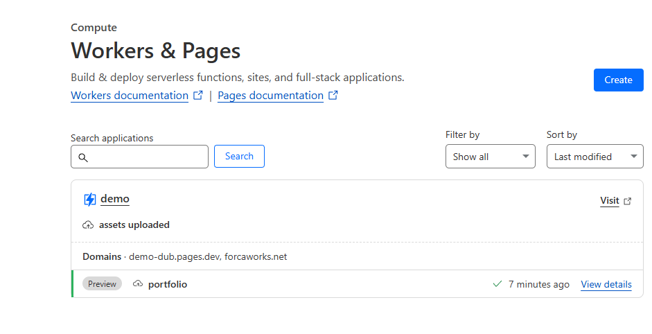Click the blue Create button
The width and height of the screenshot is (652, 334).
pyautogui.click(x=618, y=80)
